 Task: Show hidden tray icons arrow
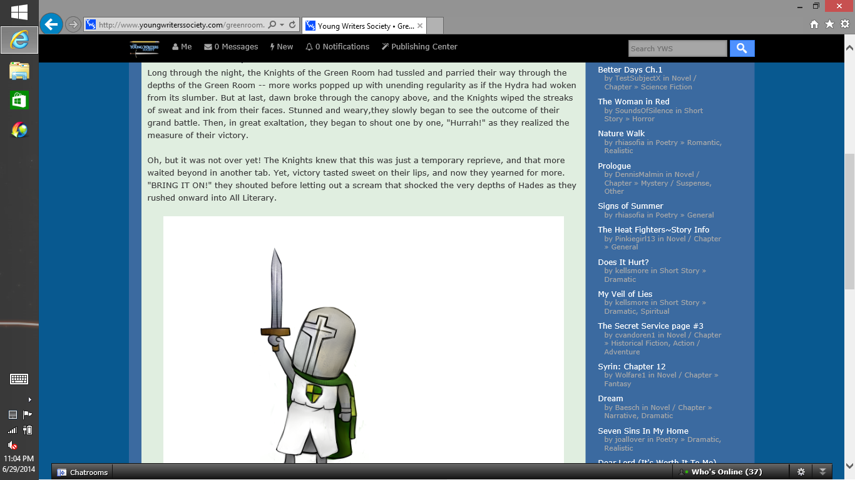[29, 399]
